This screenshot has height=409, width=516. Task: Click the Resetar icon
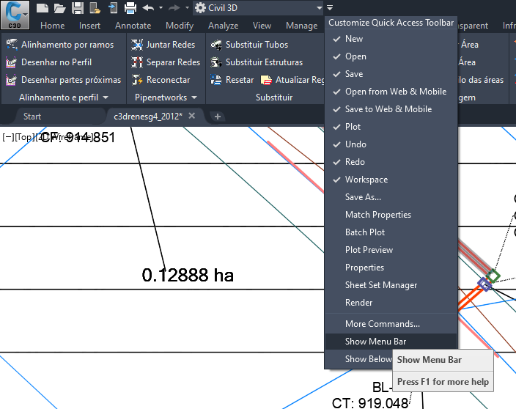pos(216,80)
